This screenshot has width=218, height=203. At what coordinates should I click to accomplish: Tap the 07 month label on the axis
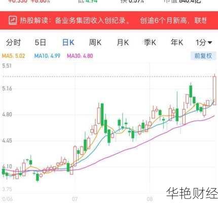(x=75, y=199)
